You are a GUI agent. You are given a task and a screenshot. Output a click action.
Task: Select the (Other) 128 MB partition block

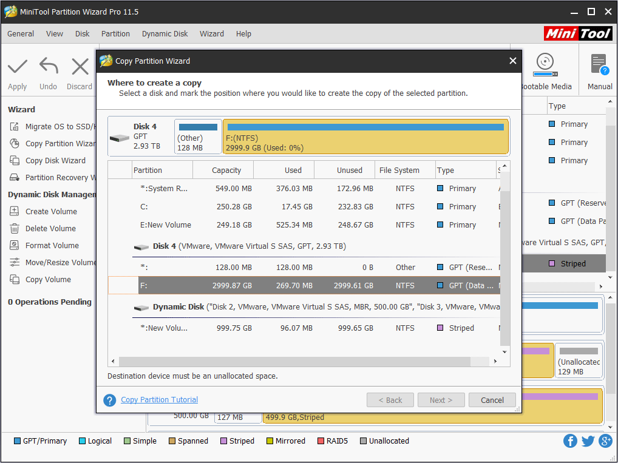[198, 137]
